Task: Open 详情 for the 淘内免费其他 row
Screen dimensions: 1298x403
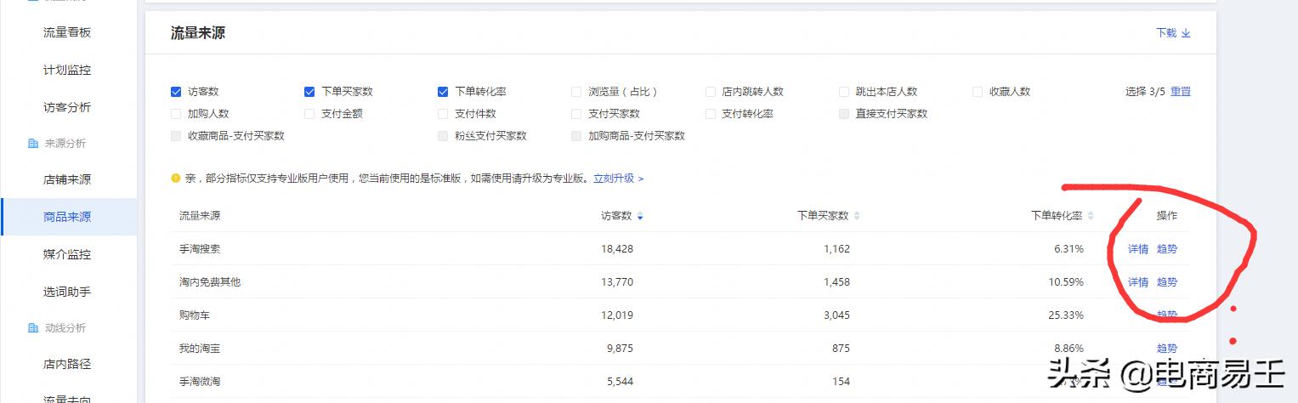Action: (1138, 282)
